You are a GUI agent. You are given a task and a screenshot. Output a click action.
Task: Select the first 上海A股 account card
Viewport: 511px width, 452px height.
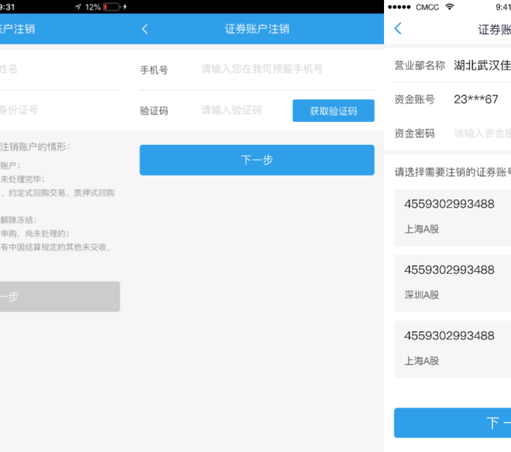pos(452,217)
